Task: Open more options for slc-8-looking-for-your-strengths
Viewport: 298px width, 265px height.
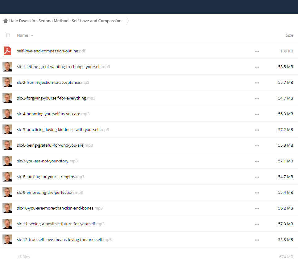Action: click(x=257, y=177)
